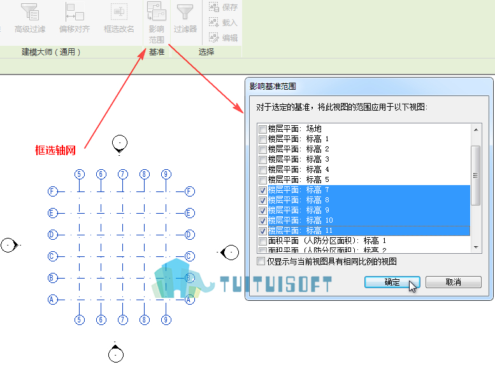Click grid bubble 5 at the top

80,174
